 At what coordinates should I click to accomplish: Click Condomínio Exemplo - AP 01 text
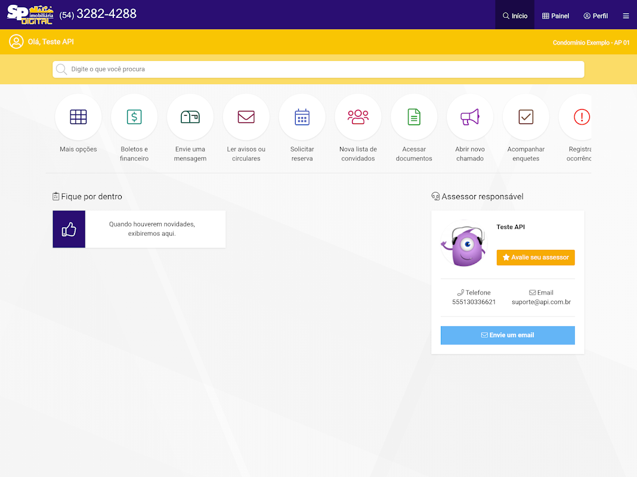coord(591,42)
